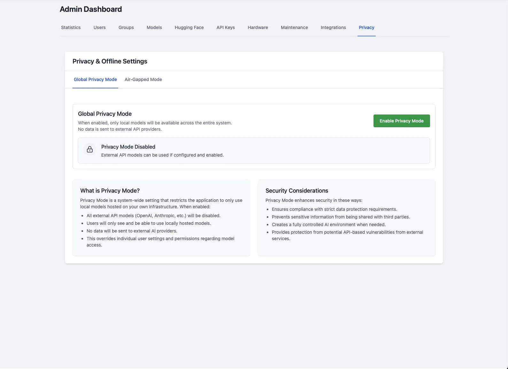Image resolution: width=508 pixels, height=369 pixels.
Task: Switch to the Integrations tab
Action: pos(333,27)
